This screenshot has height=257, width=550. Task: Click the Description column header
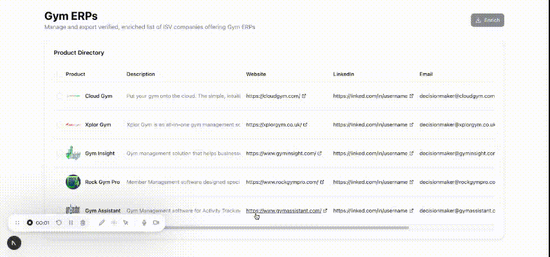140,75
